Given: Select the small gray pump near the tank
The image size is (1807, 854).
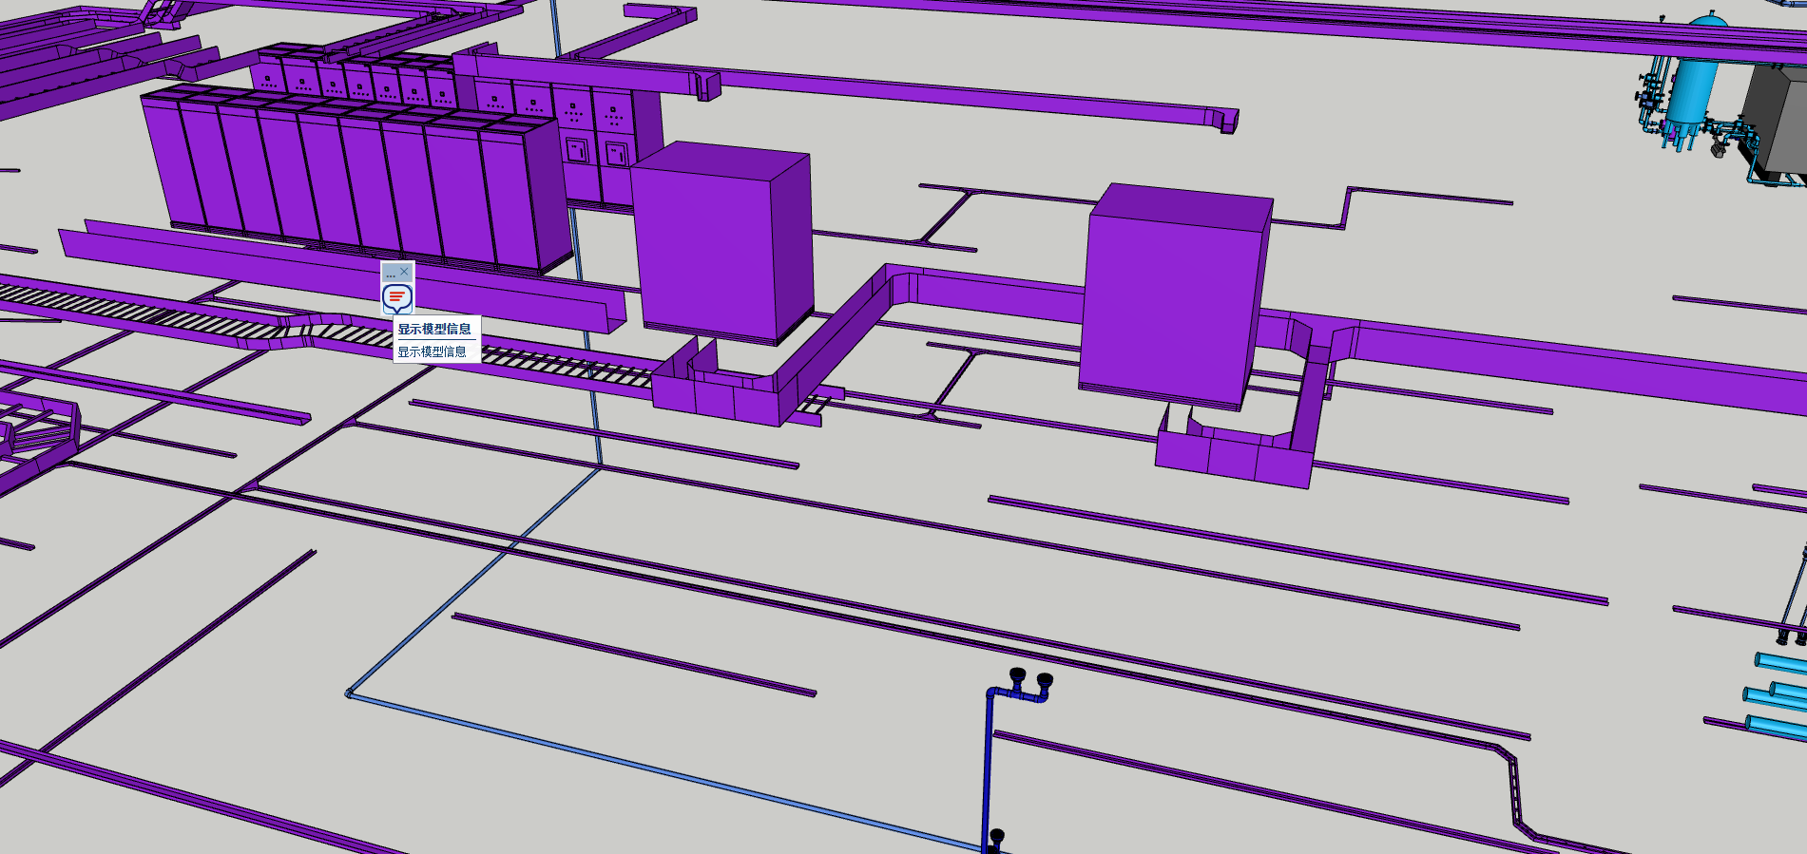Looking at the screenshot, I should (x=1719, y=147).
